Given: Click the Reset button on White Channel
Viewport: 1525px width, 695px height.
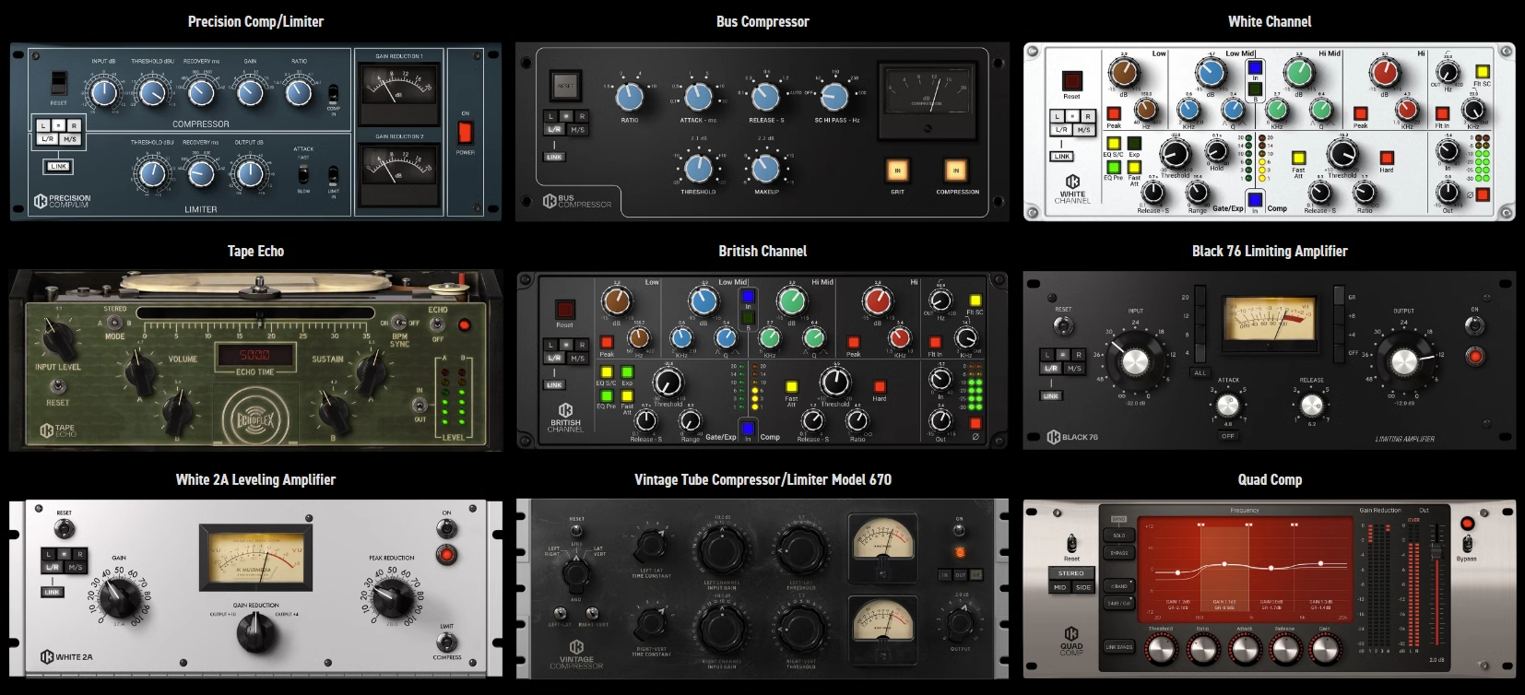Looking at the screenshot, I should pos(1071,80).
